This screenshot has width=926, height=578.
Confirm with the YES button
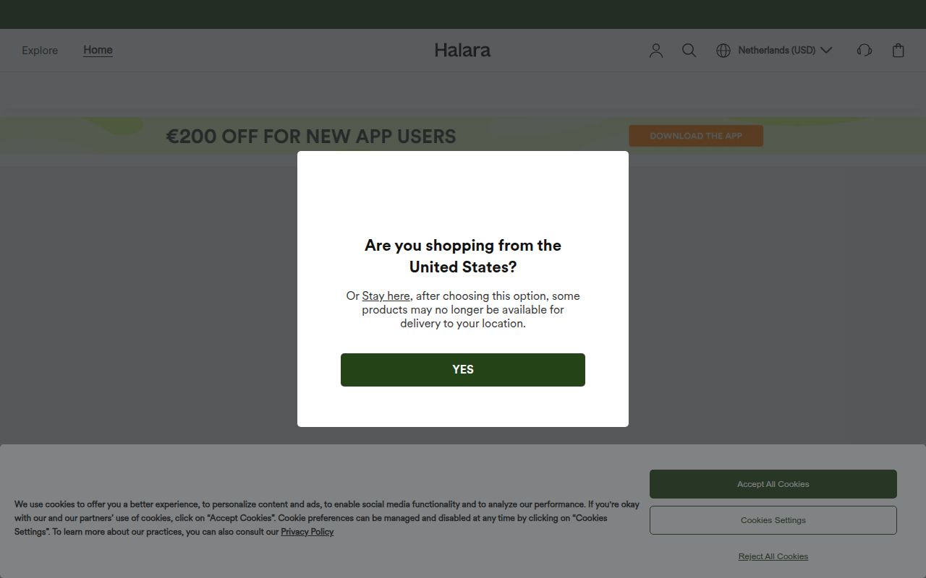click(463, 370)
